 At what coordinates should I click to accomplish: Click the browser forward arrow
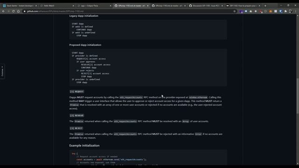click(x=8, y=11)
